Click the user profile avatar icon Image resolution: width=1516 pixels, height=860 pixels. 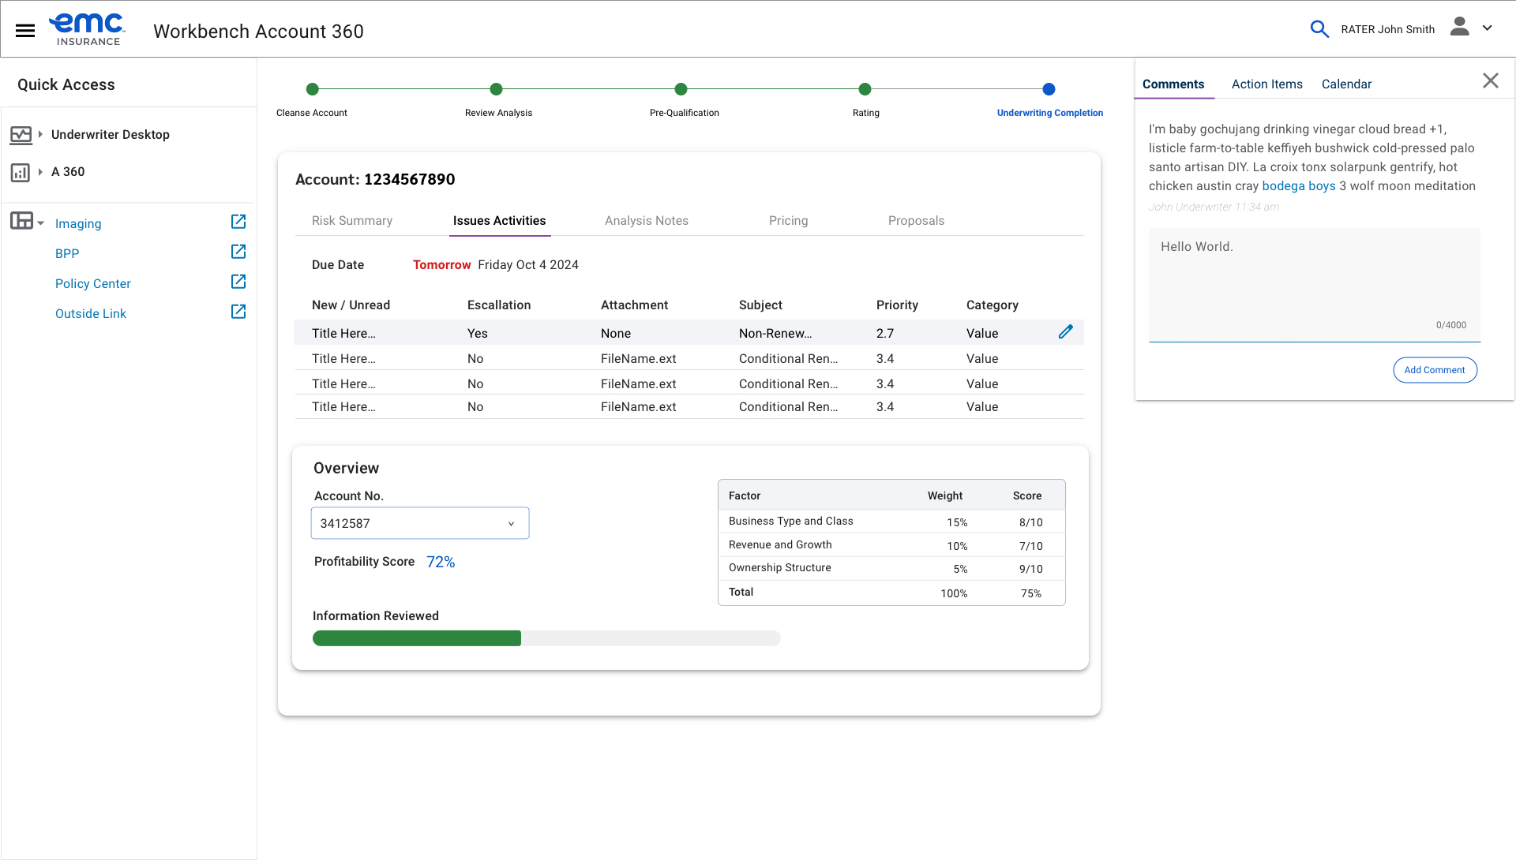click(1459, 28)
